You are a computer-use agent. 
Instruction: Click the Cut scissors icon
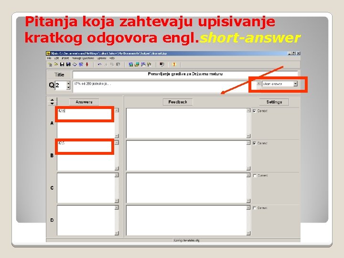click(106, 64)
